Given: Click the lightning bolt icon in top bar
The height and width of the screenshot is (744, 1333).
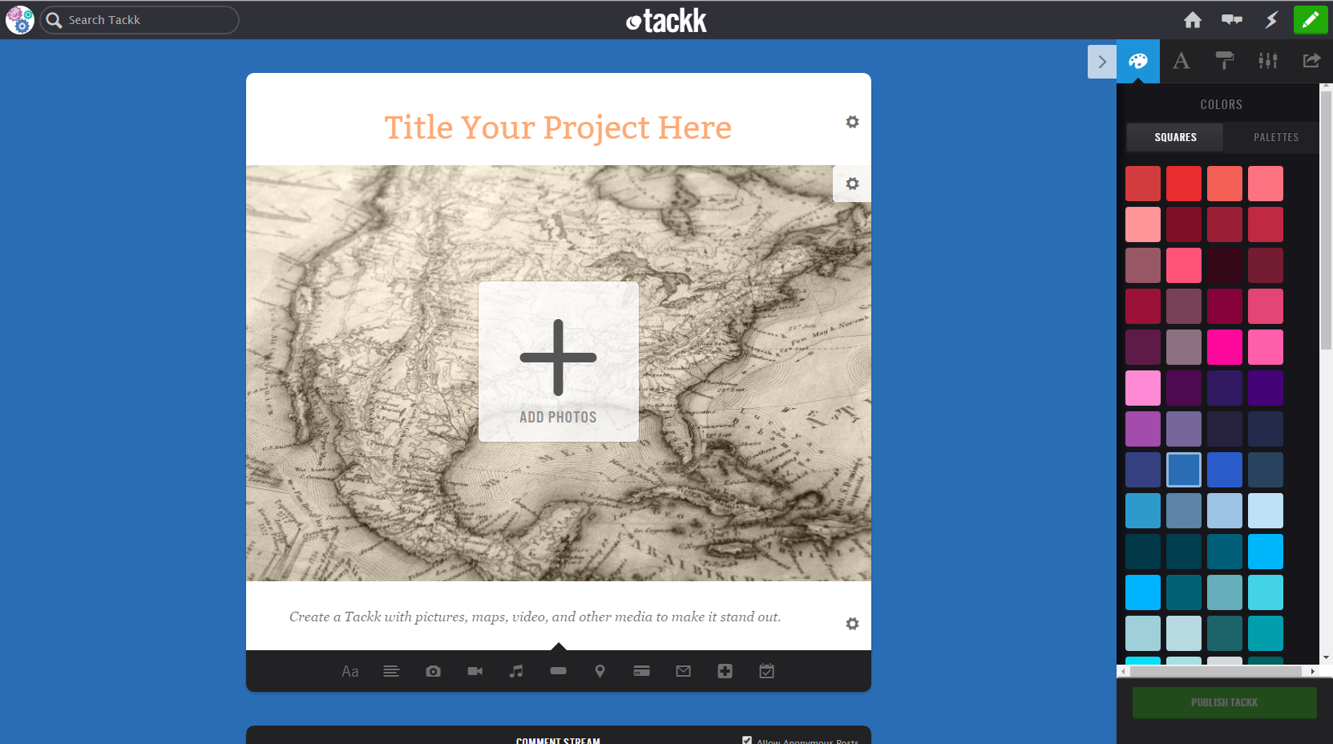Looking at the screenshot, I should pyautogui.click(x=1270, y=20).
